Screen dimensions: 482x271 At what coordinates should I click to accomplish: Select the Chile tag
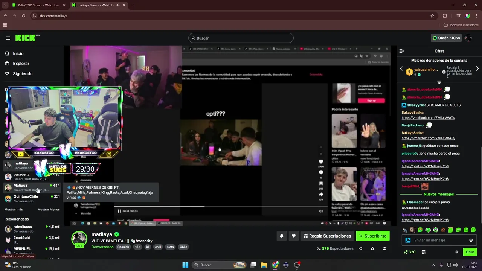pos(183,247)
